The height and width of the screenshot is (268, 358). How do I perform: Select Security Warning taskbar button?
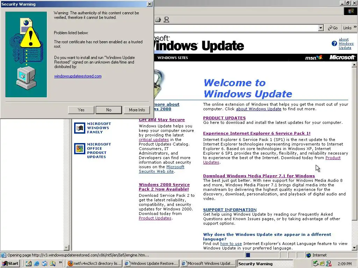[265, 263]
